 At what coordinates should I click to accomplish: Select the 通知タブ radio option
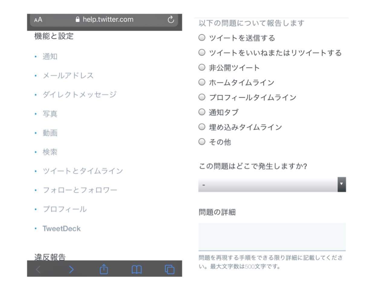pyautogui.click(x=202, y=112)
